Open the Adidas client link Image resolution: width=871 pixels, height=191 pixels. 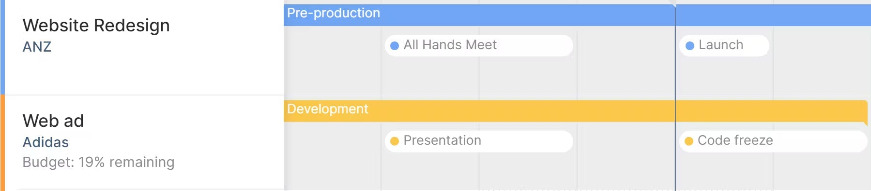(x=46, y=142)
